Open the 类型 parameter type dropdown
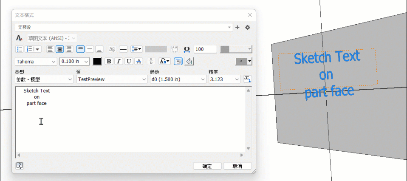 (x=44, y=79)
